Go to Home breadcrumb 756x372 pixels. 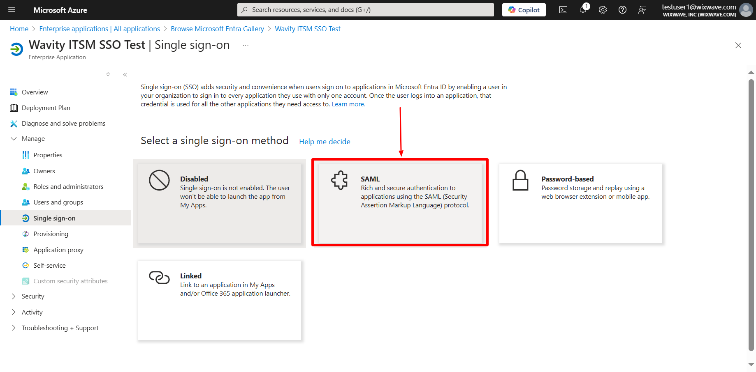[19, 29]
